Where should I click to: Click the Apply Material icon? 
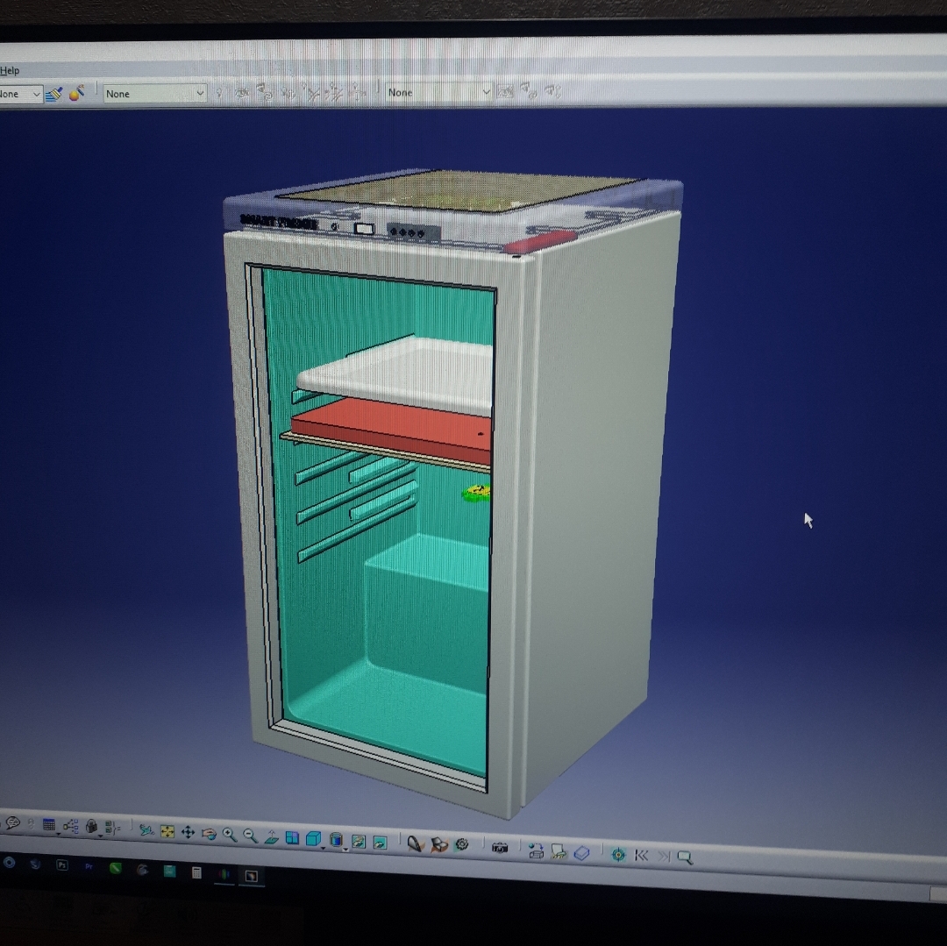[415, 843]
